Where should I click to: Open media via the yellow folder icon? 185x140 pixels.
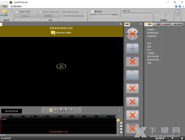pos(53,32)
